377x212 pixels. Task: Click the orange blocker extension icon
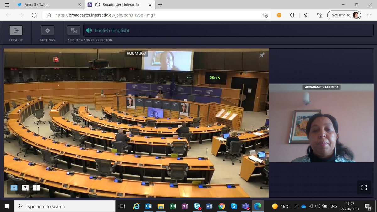[x=279, y=15]
